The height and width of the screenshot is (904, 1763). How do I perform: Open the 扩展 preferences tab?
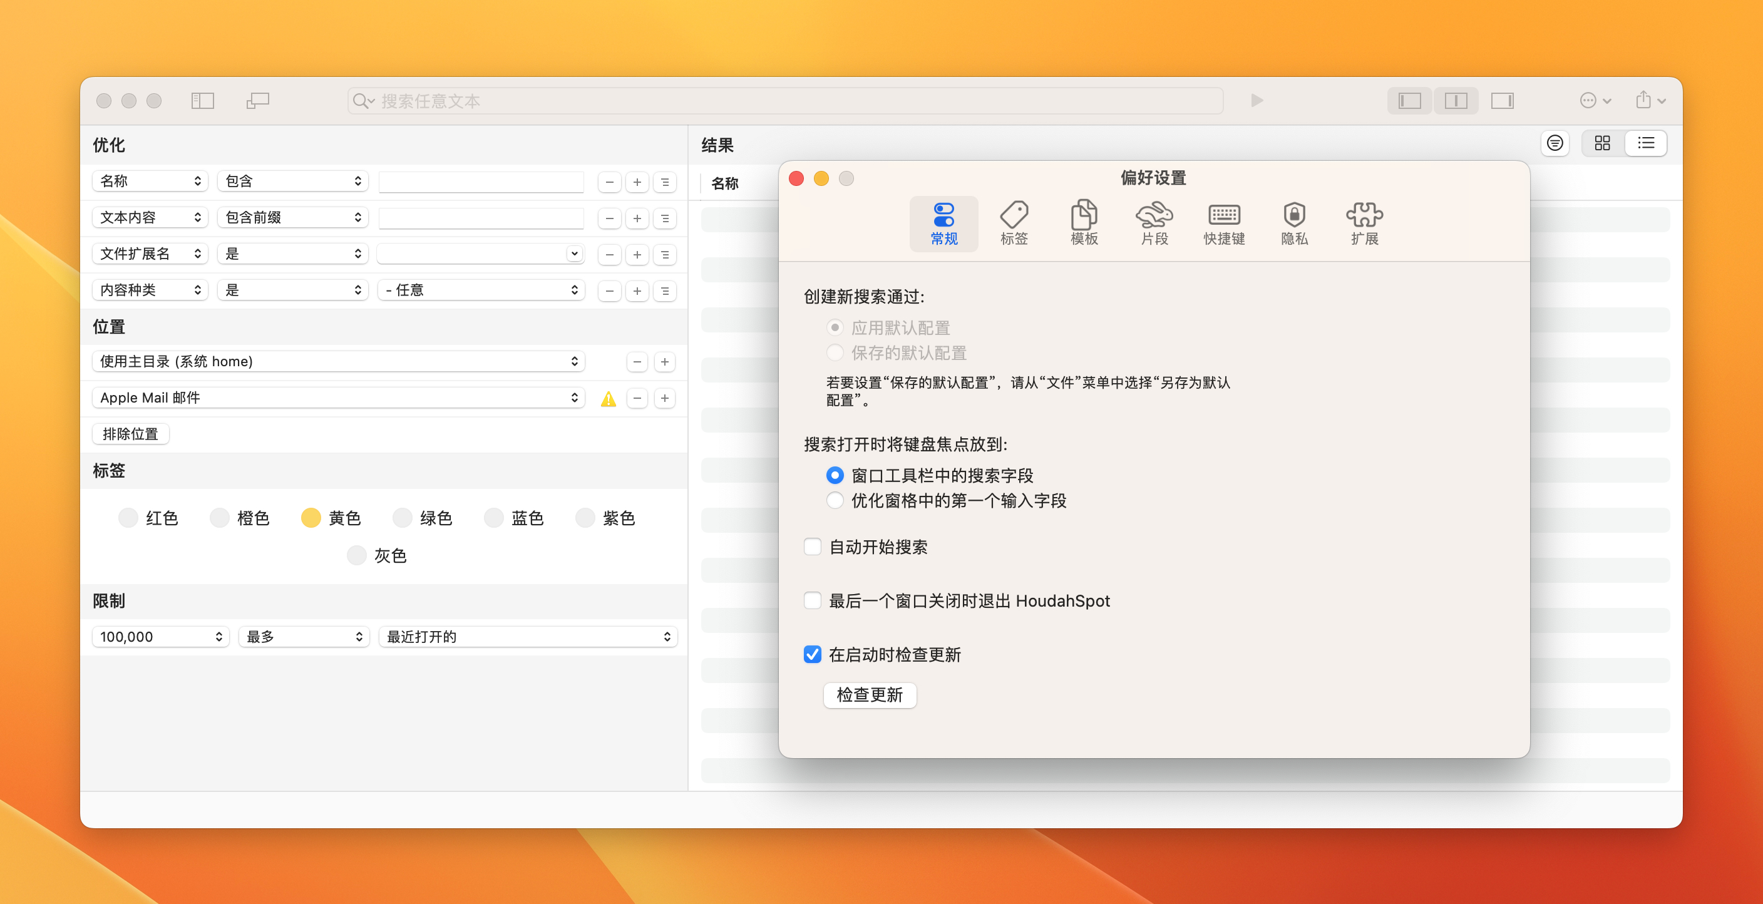(x=1365, y=223)
